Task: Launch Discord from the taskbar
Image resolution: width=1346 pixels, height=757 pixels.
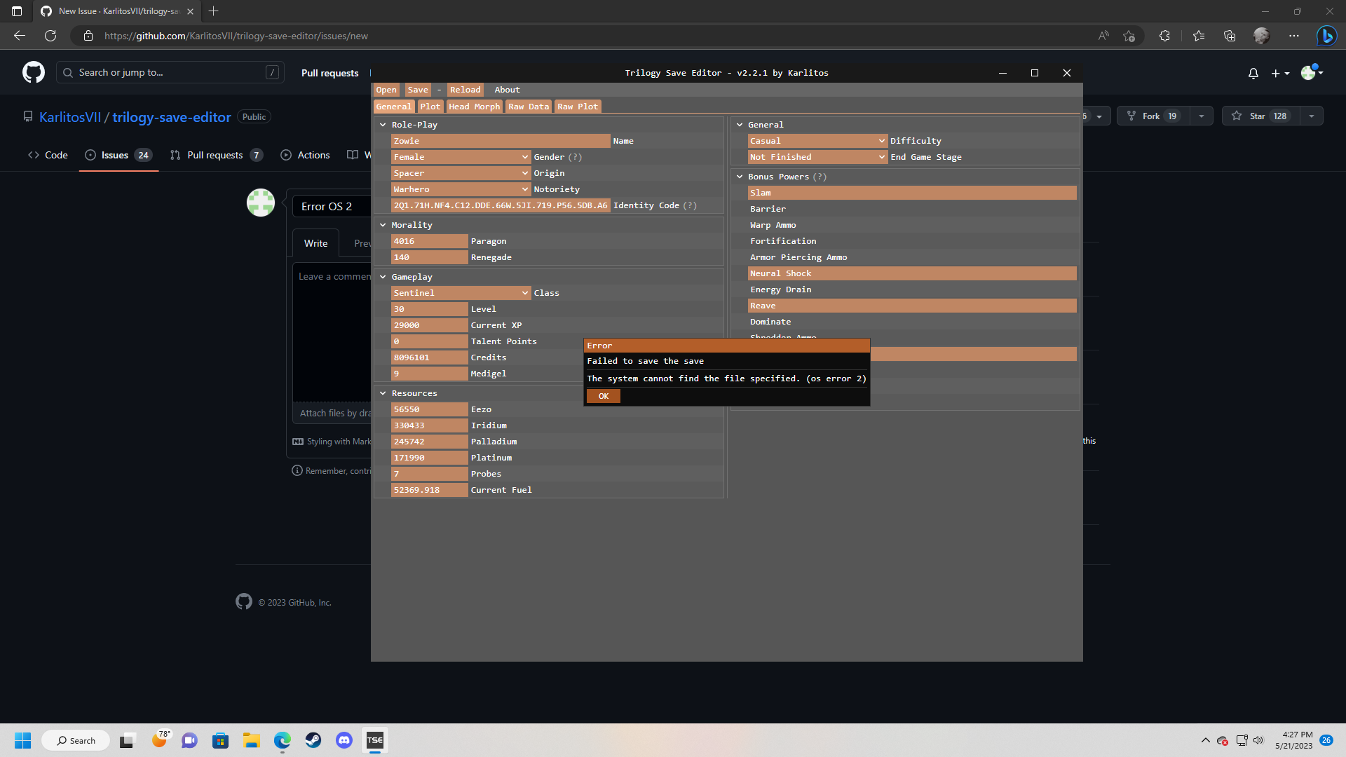Action: (344, 739)
